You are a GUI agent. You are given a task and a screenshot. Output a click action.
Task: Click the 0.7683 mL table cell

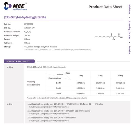81,88
